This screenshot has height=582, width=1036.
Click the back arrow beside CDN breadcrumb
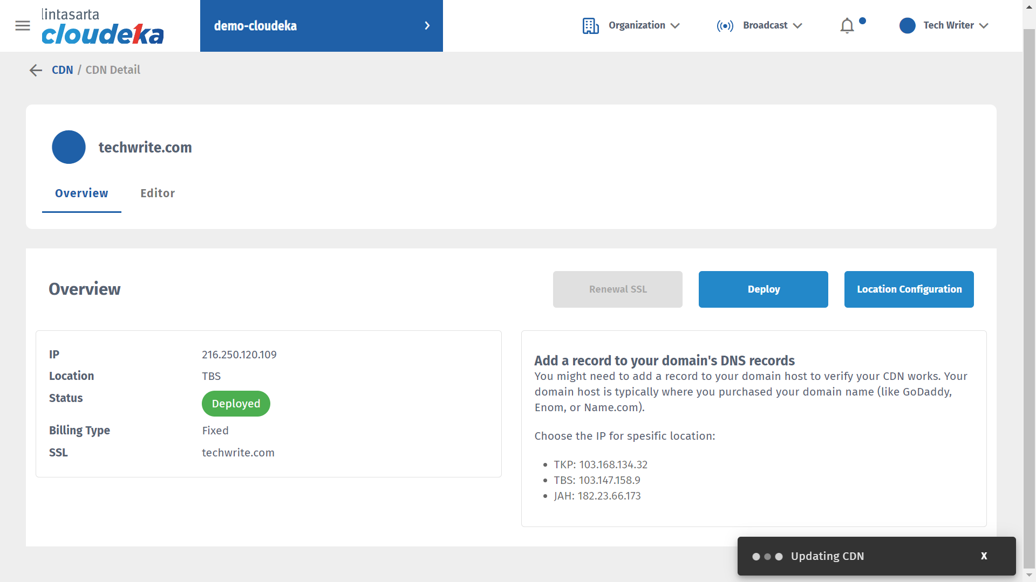[x=36, y=70]
